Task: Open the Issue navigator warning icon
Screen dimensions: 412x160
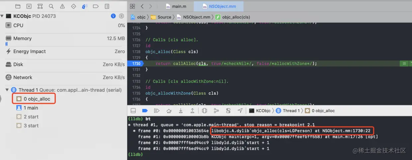Action: click(62, 6)
